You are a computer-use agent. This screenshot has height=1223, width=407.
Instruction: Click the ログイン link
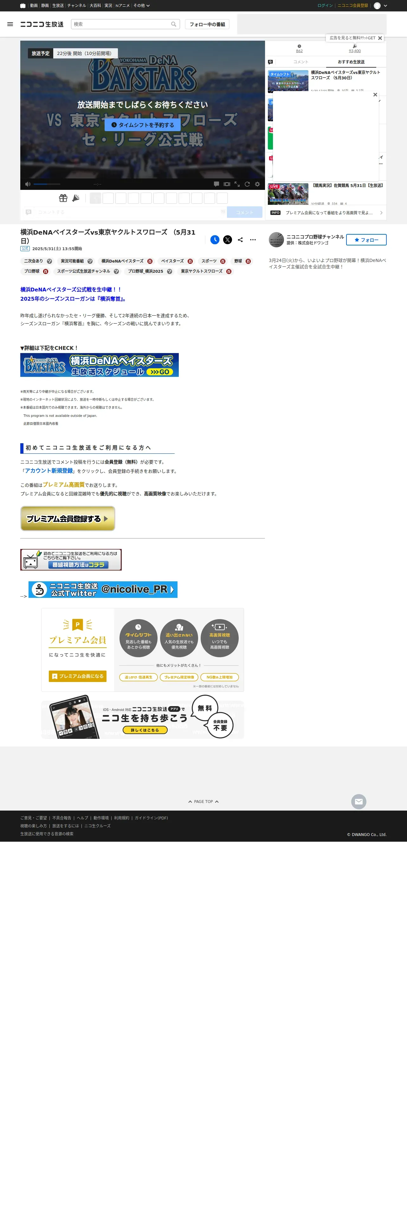[325, 6]
